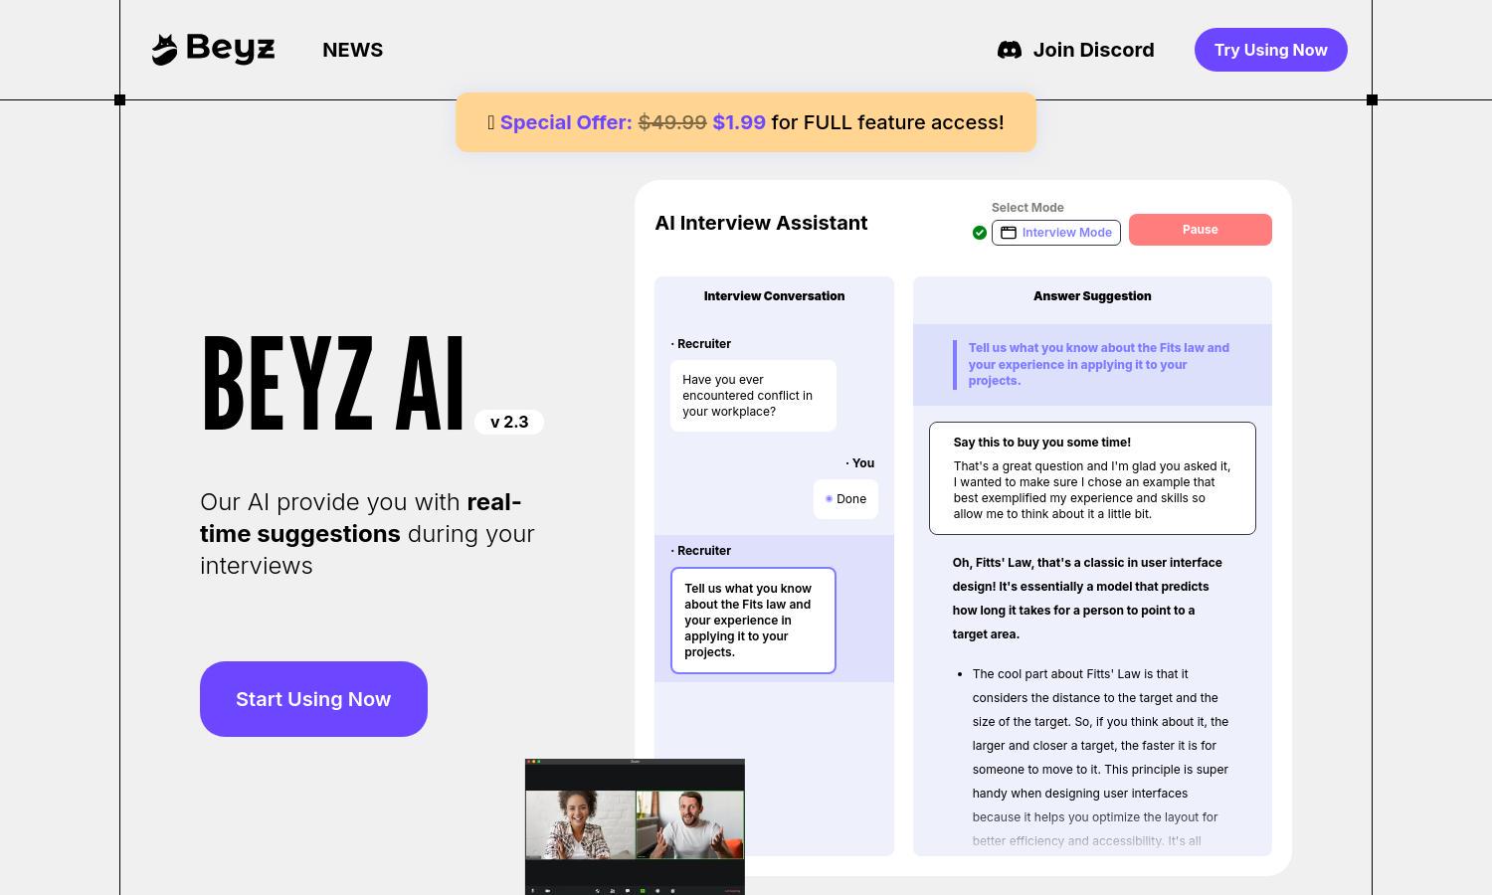Click the highlighted question in Answer Suggestion

[x=1092, y=364]
